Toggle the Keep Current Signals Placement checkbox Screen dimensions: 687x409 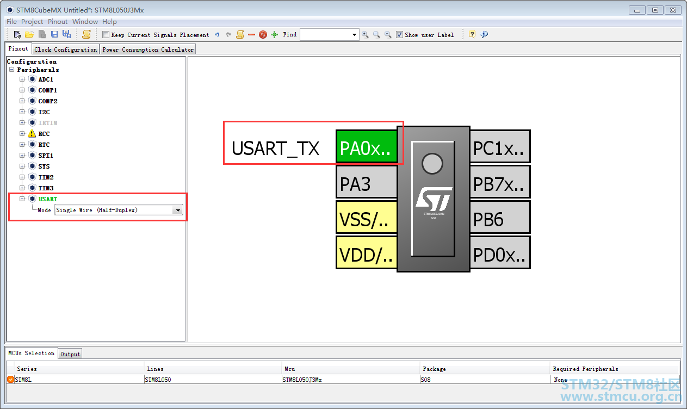106,34
